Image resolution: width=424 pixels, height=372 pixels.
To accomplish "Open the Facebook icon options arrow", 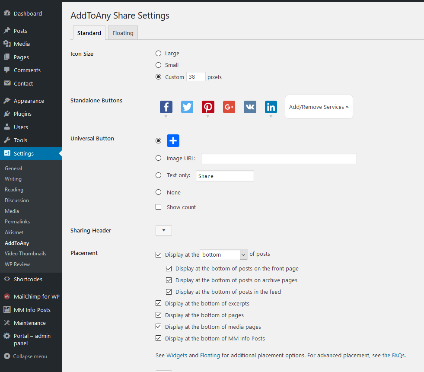I will click(166, 117).
